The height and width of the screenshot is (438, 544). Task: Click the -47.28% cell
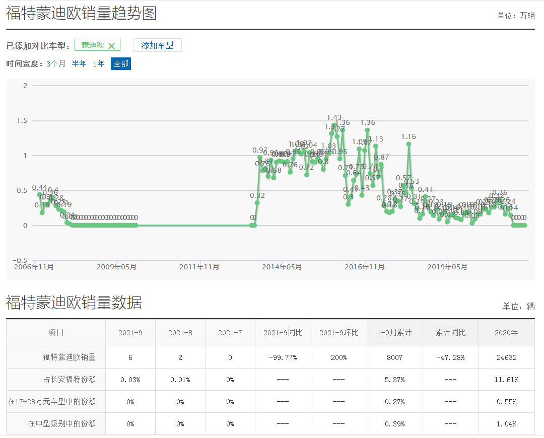451,357
